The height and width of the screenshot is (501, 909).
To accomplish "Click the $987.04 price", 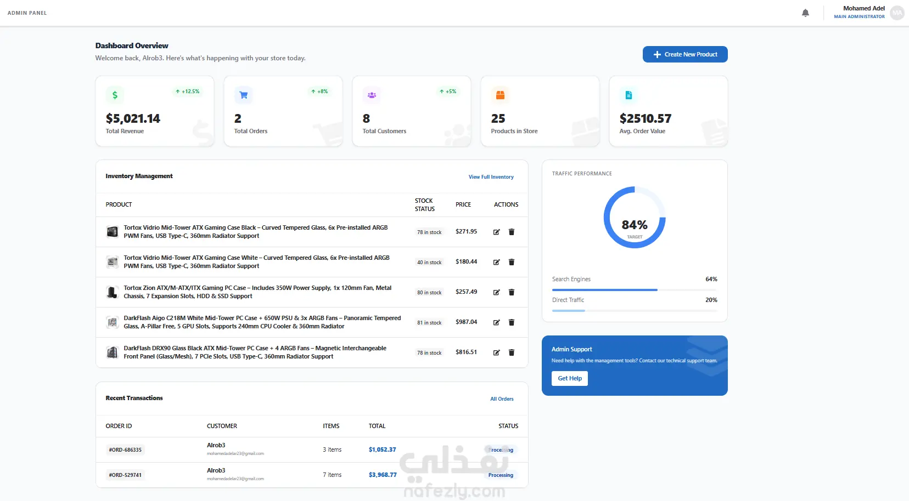I will [466, 322].
